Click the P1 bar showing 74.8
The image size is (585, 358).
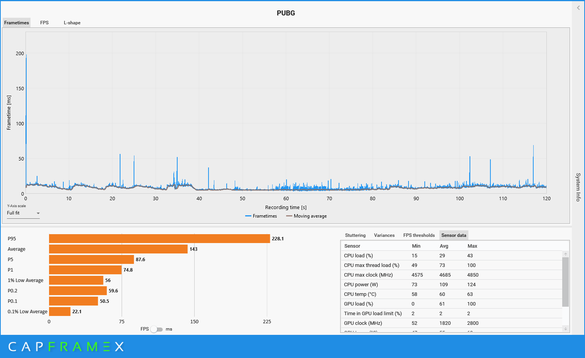click(85, 270)
